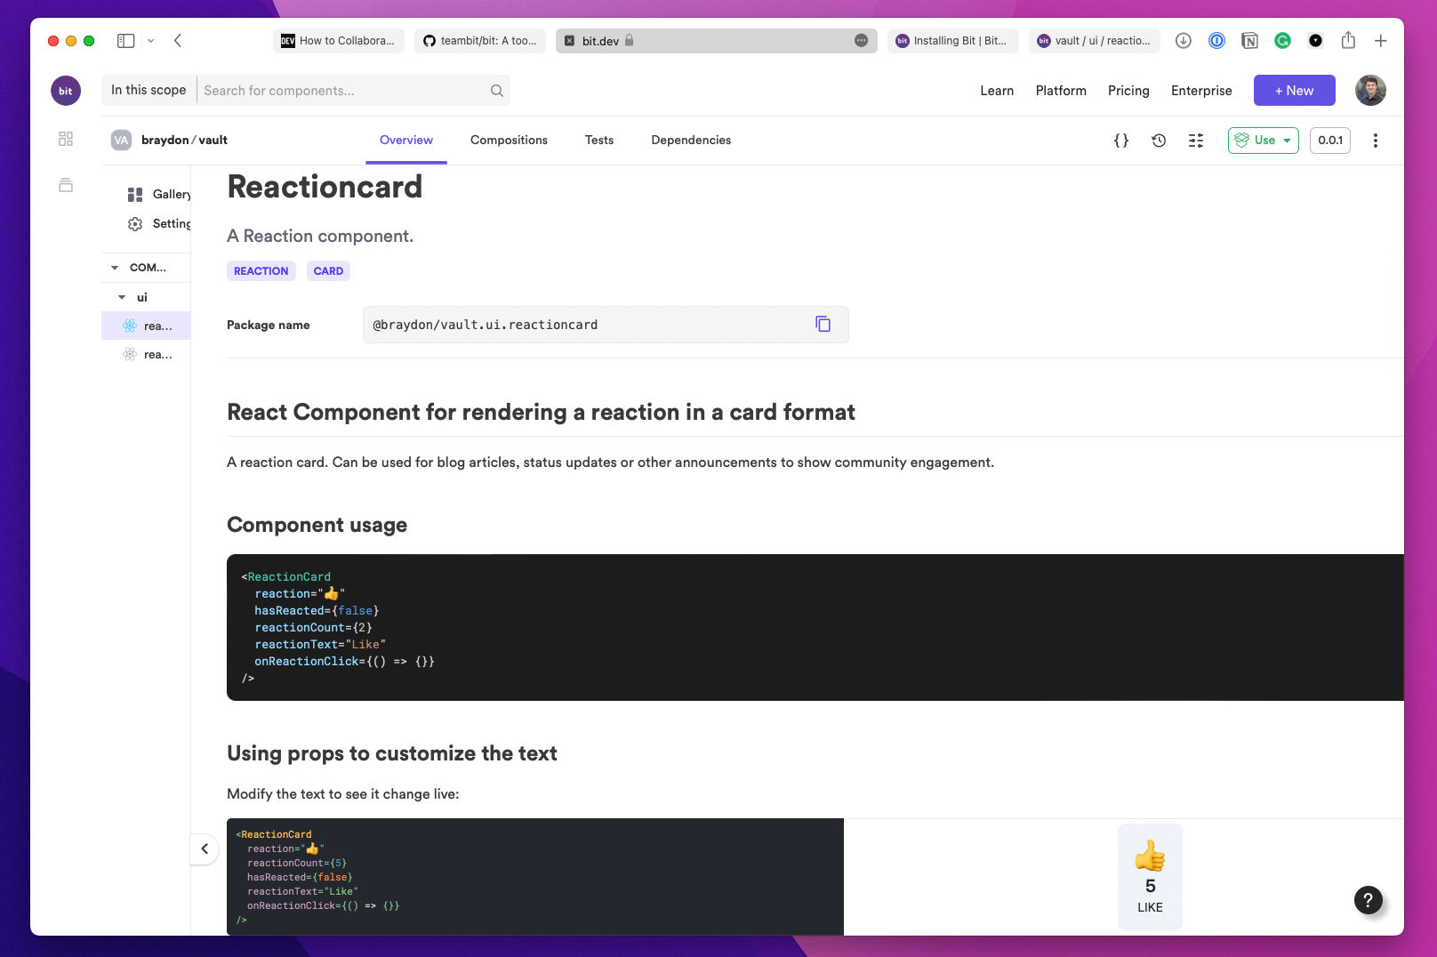Open Settings in the sidebar
Screen dimensions: 1437x957
point(159,224)
